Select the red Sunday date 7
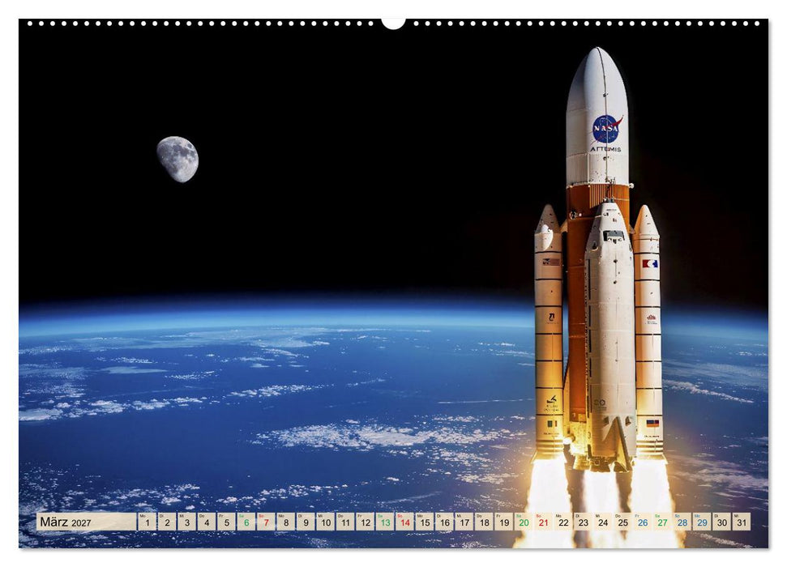The height and width of the screenshot is (567, 787). 266,522
